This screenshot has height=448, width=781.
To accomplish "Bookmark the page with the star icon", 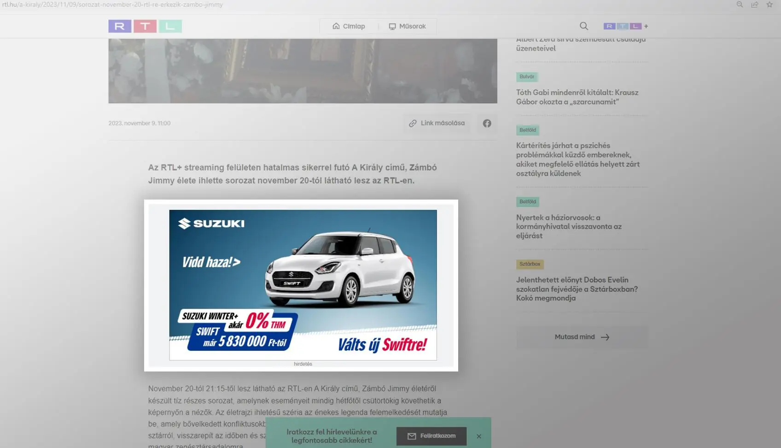I will tap(769, 5).
